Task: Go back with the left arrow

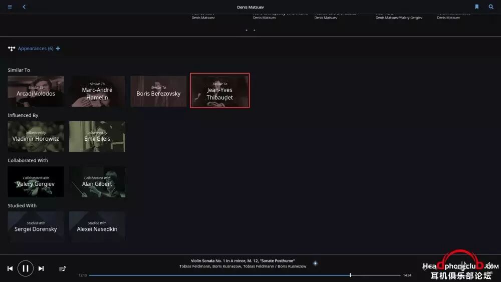Action: pos(24,7)
